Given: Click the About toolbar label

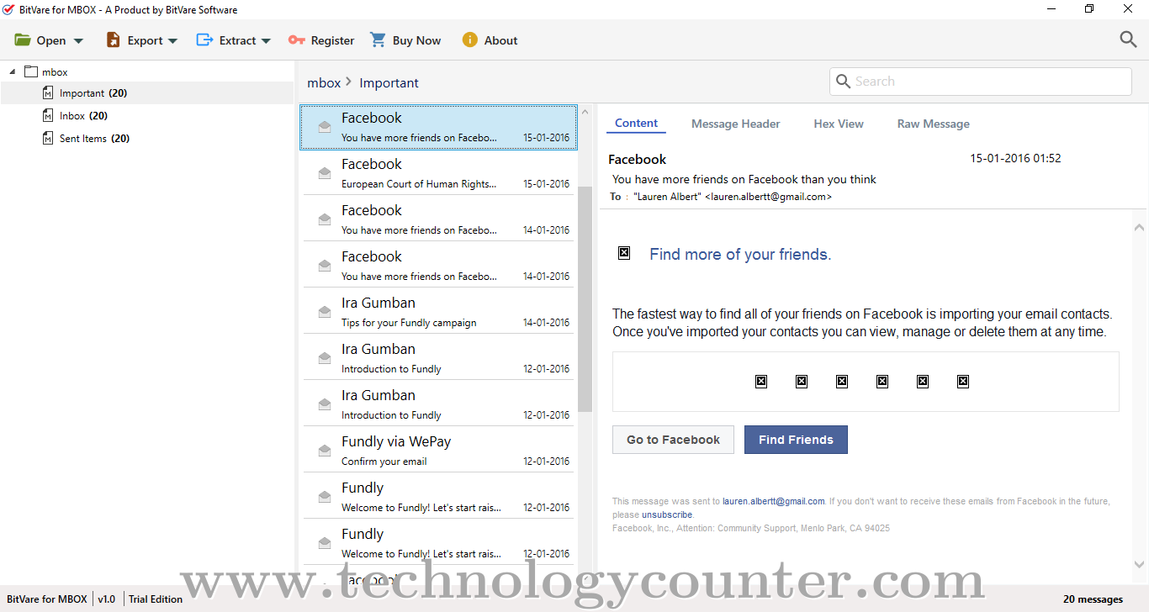Looking at the screenshot, I should tap(500, 40).
